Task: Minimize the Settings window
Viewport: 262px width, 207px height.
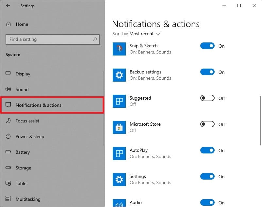Action: tap(224, 6)
